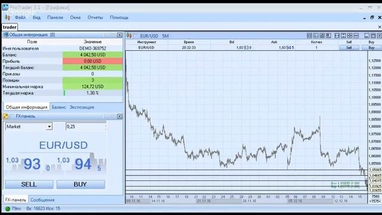382x215 pixels.
Task: Switch to the Сообщения tab
Action: [42, 200]
